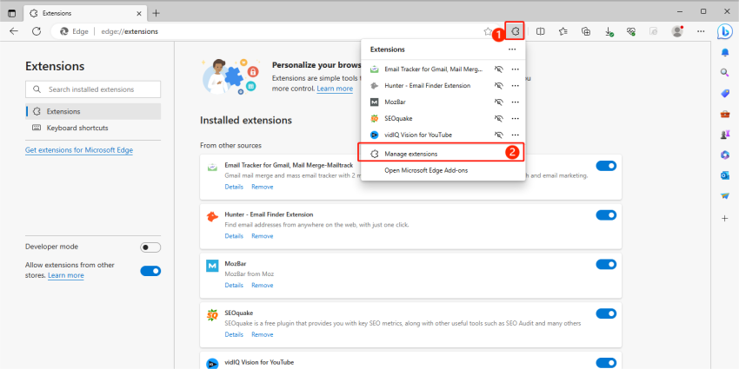Open more actions for Email Tracker popup row
The width and height of the screenshot is (739, 369).
[516, 69]
